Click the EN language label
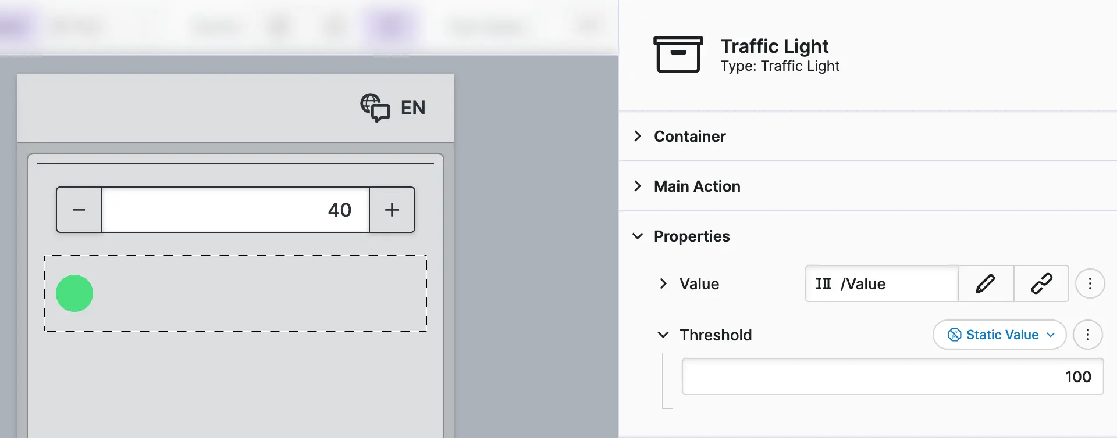This screenshot has width=1117, height=438. click(413, 108)
